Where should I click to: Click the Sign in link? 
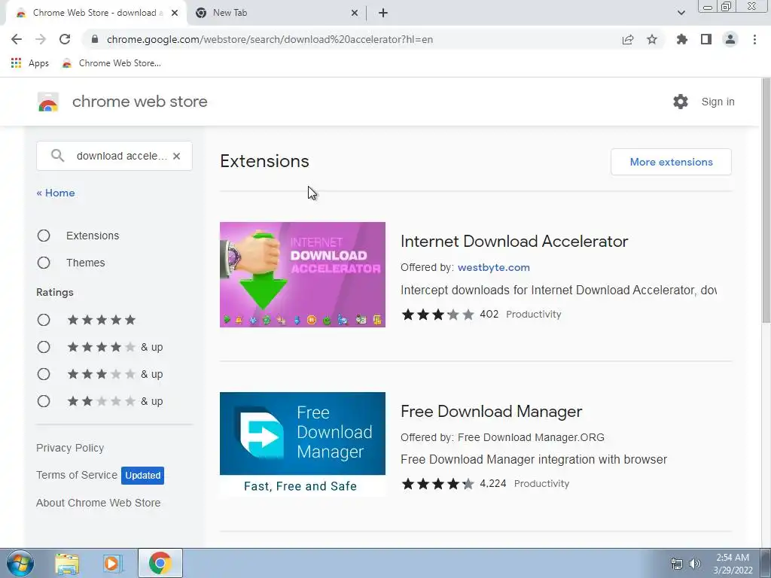[718, 102]
